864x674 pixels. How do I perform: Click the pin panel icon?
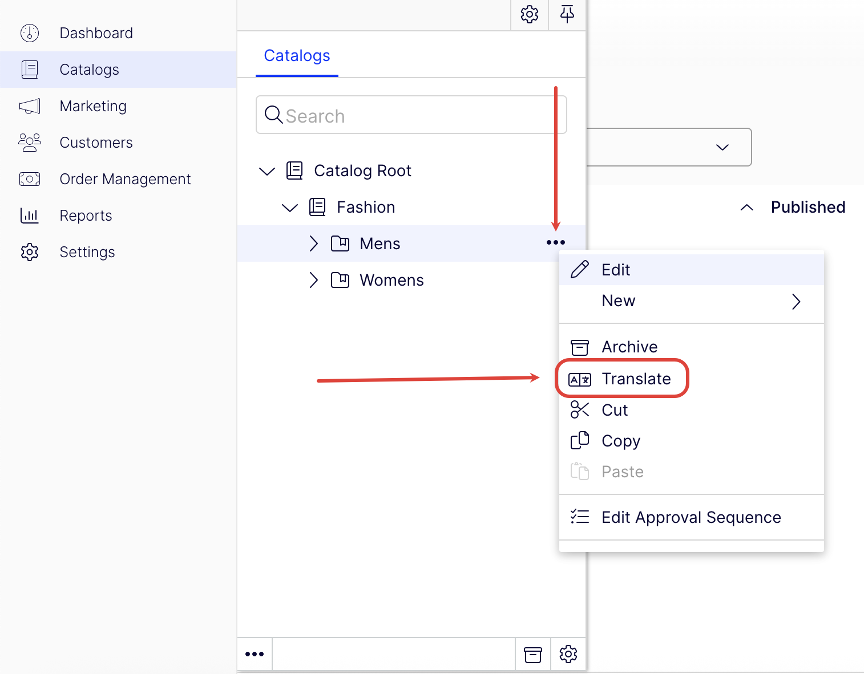click(x=567, y=14)
